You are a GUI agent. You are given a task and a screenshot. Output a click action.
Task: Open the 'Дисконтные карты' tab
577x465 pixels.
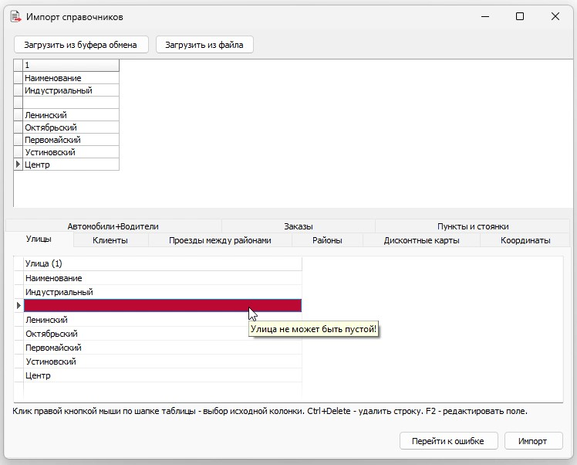tap(421, 240)
